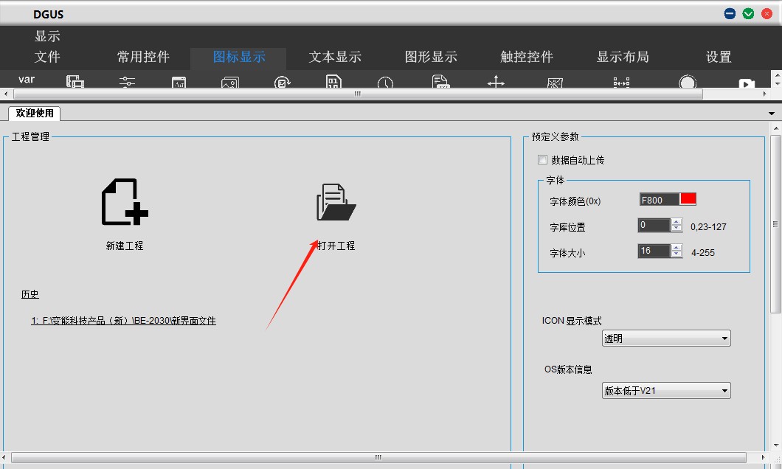Viewport: 782px width, 469px height.
Task: Open recent project 新界面文件 history link
Action: pyautogui.click(x=124, y=321)
